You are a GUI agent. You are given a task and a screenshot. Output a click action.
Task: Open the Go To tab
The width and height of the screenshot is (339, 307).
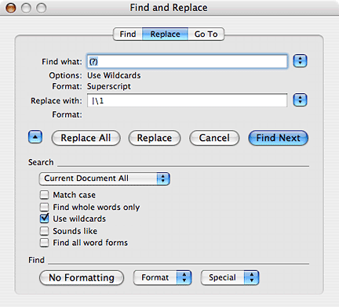click(x=206, y=34)
